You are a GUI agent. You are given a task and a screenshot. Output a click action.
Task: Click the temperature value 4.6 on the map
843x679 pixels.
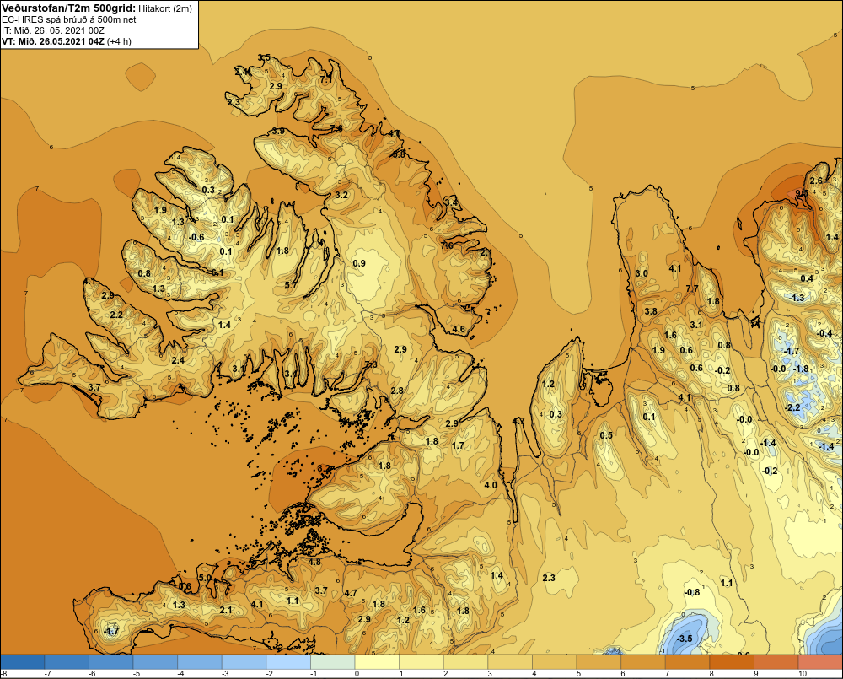459,329
